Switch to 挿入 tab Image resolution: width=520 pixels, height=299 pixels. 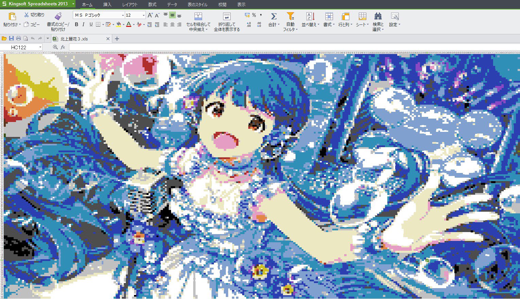[x=107, y=5]
